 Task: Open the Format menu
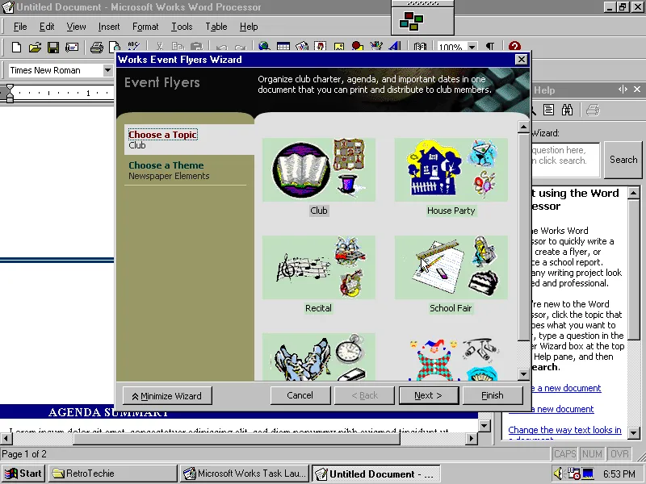pos(145,26)
